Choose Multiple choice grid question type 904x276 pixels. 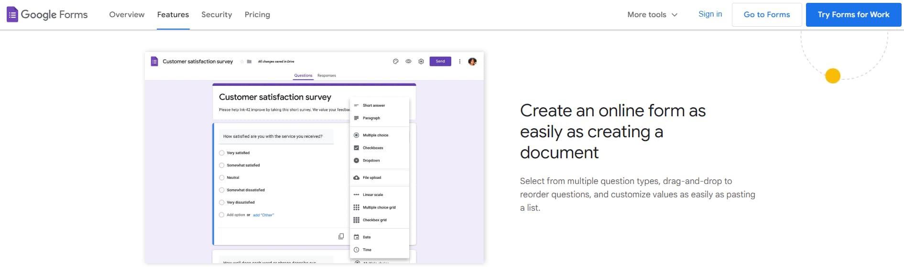(380, 207)
